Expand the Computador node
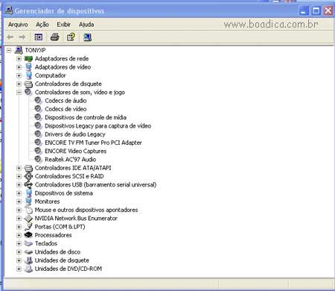The width and height of the screenshot is (335, 291). coord(19,75)
